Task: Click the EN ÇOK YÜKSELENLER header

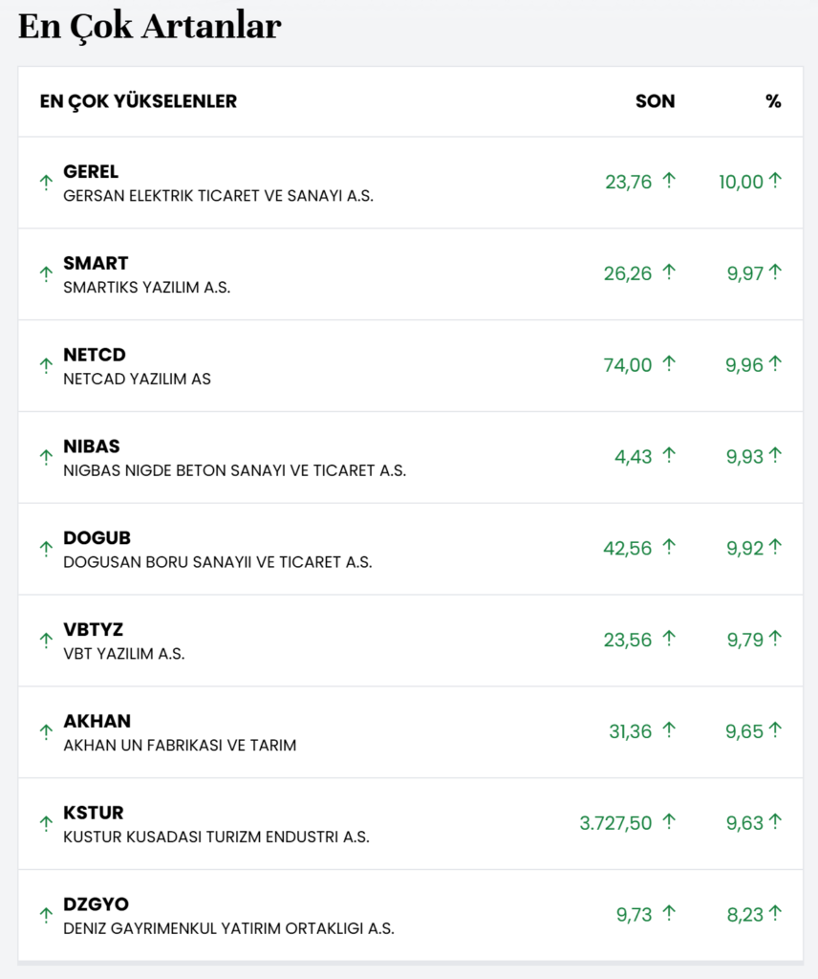Action: [139, 101]
